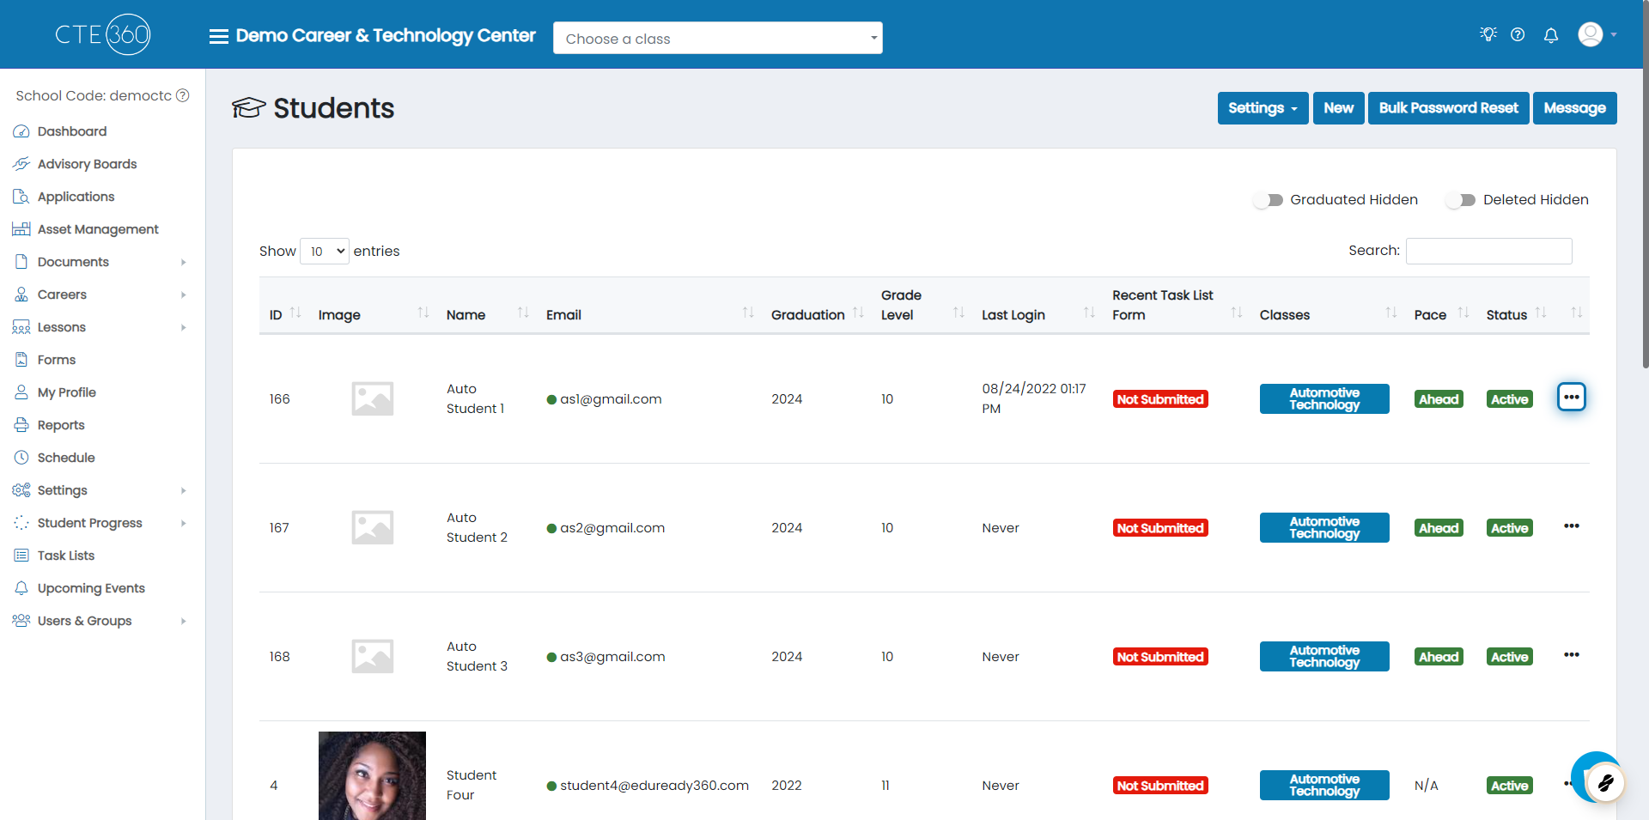Open Applications from the sidebar
Viewport: 1649px width, 820px height.
tap(76, 197)
